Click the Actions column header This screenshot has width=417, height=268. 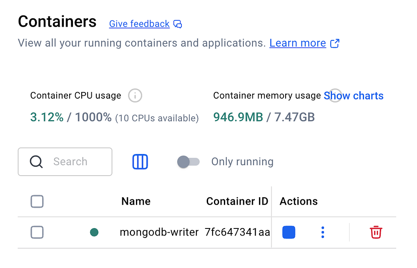pos(299,201)
